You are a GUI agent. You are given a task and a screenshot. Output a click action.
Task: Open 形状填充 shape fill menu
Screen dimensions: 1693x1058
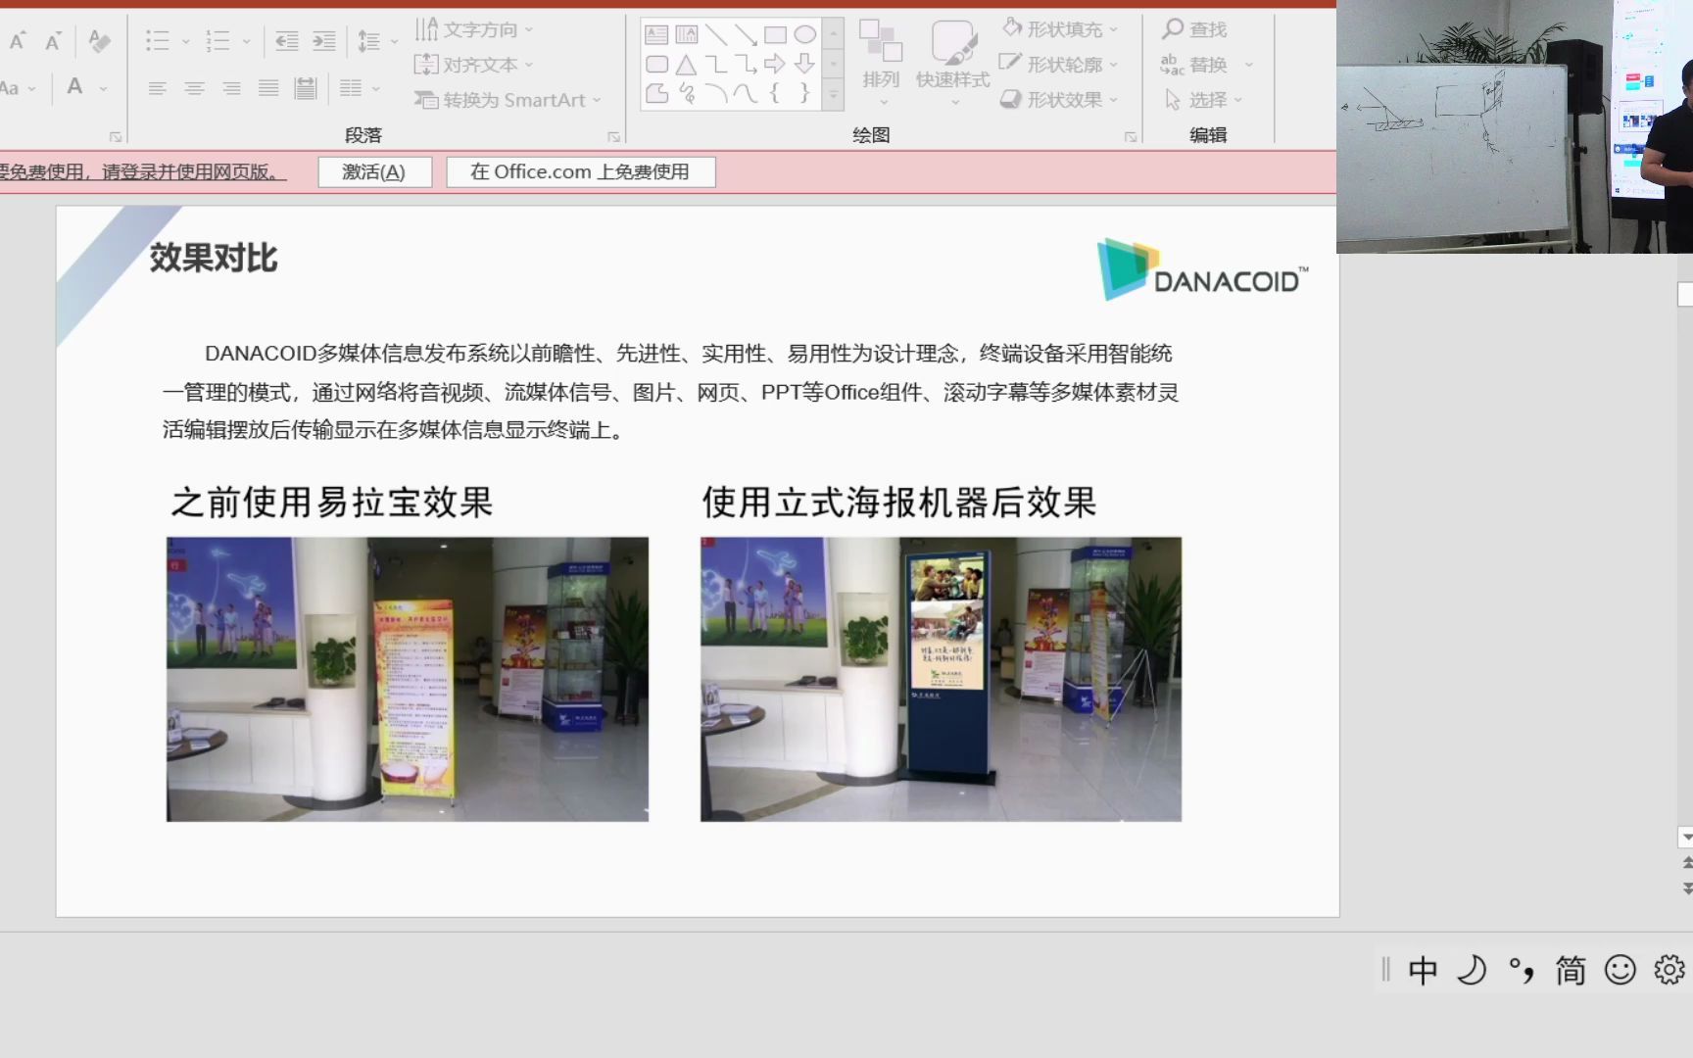tap(1059, 29)
